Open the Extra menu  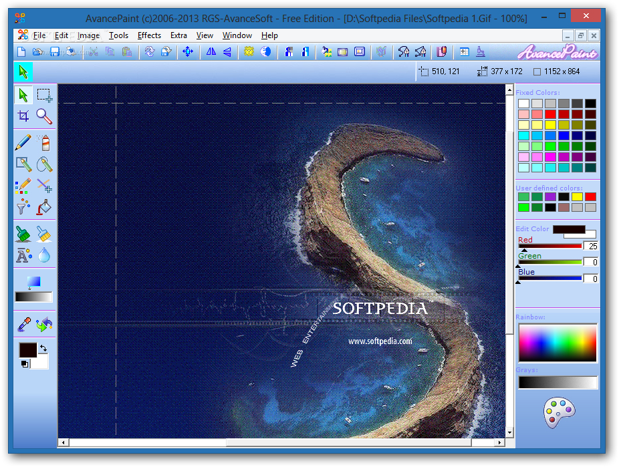pyautogui.click(x=178, y=35)
